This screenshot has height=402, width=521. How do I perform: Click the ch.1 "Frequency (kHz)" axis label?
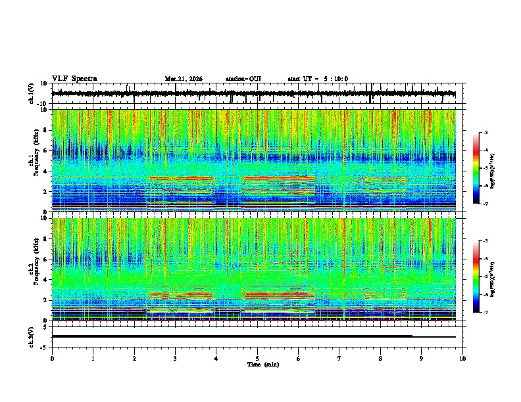(x=36, y=152)
